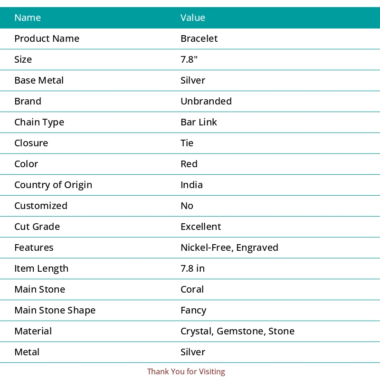Click the Thank You for Visiting text
Viewport: 380px width, 380px height.
point(186,371)
